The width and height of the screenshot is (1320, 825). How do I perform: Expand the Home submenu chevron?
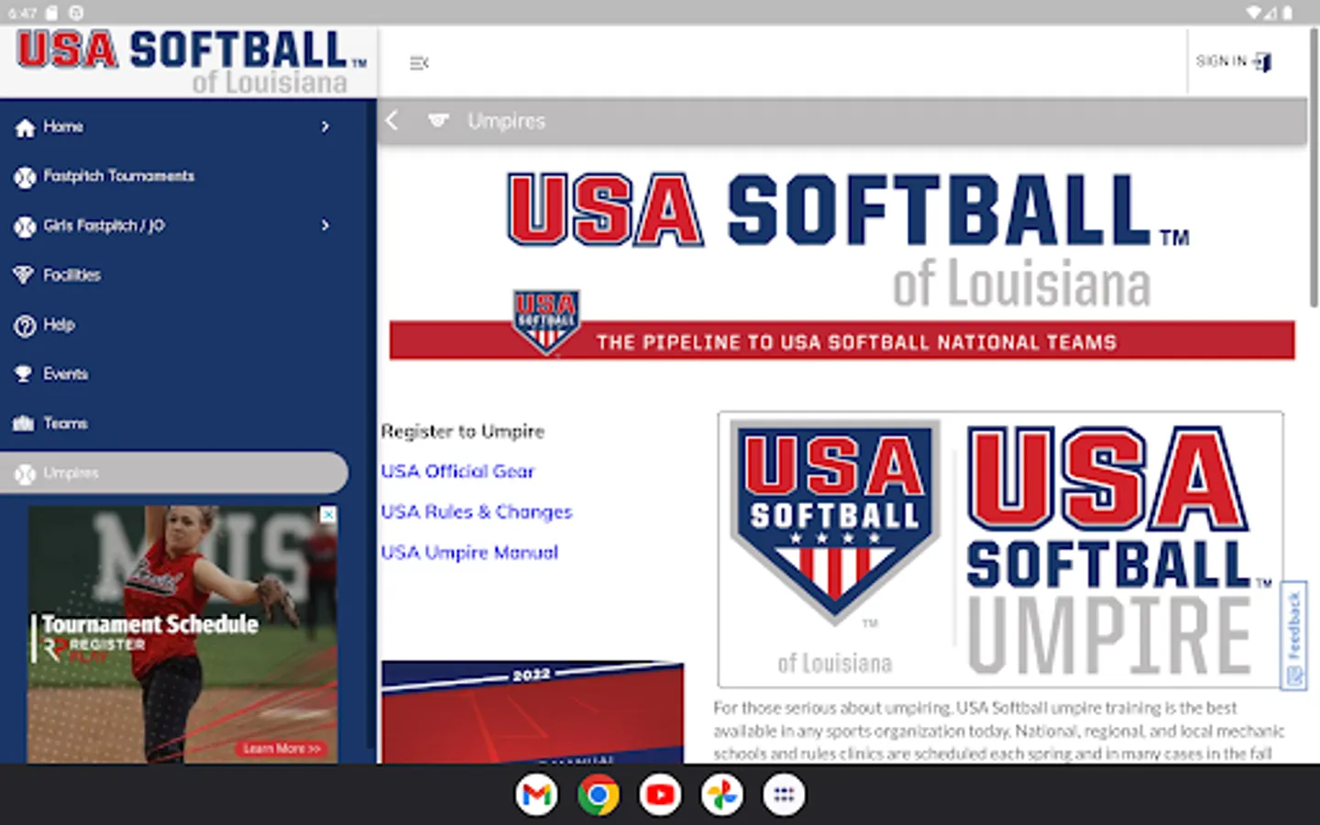coord(325,126)
